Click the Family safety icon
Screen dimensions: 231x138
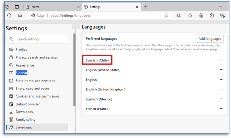point(11,120)
